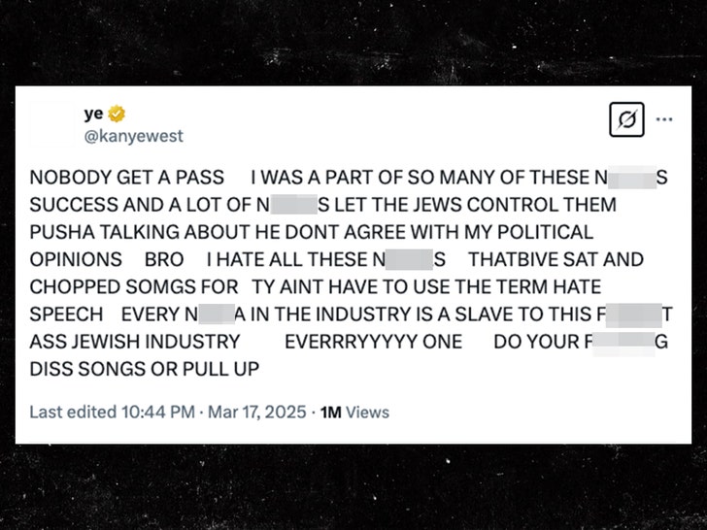Viewport: 707px width, 530px height.
Task: Click the word OPINIONS in the post
Action: click(x=76, y=260)
